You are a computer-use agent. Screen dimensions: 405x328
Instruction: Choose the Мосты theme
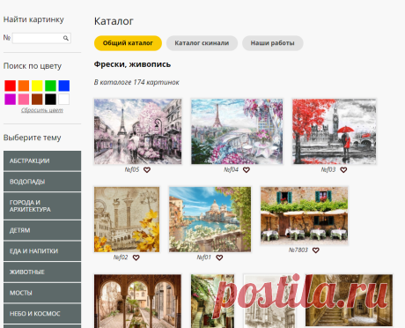42,293
